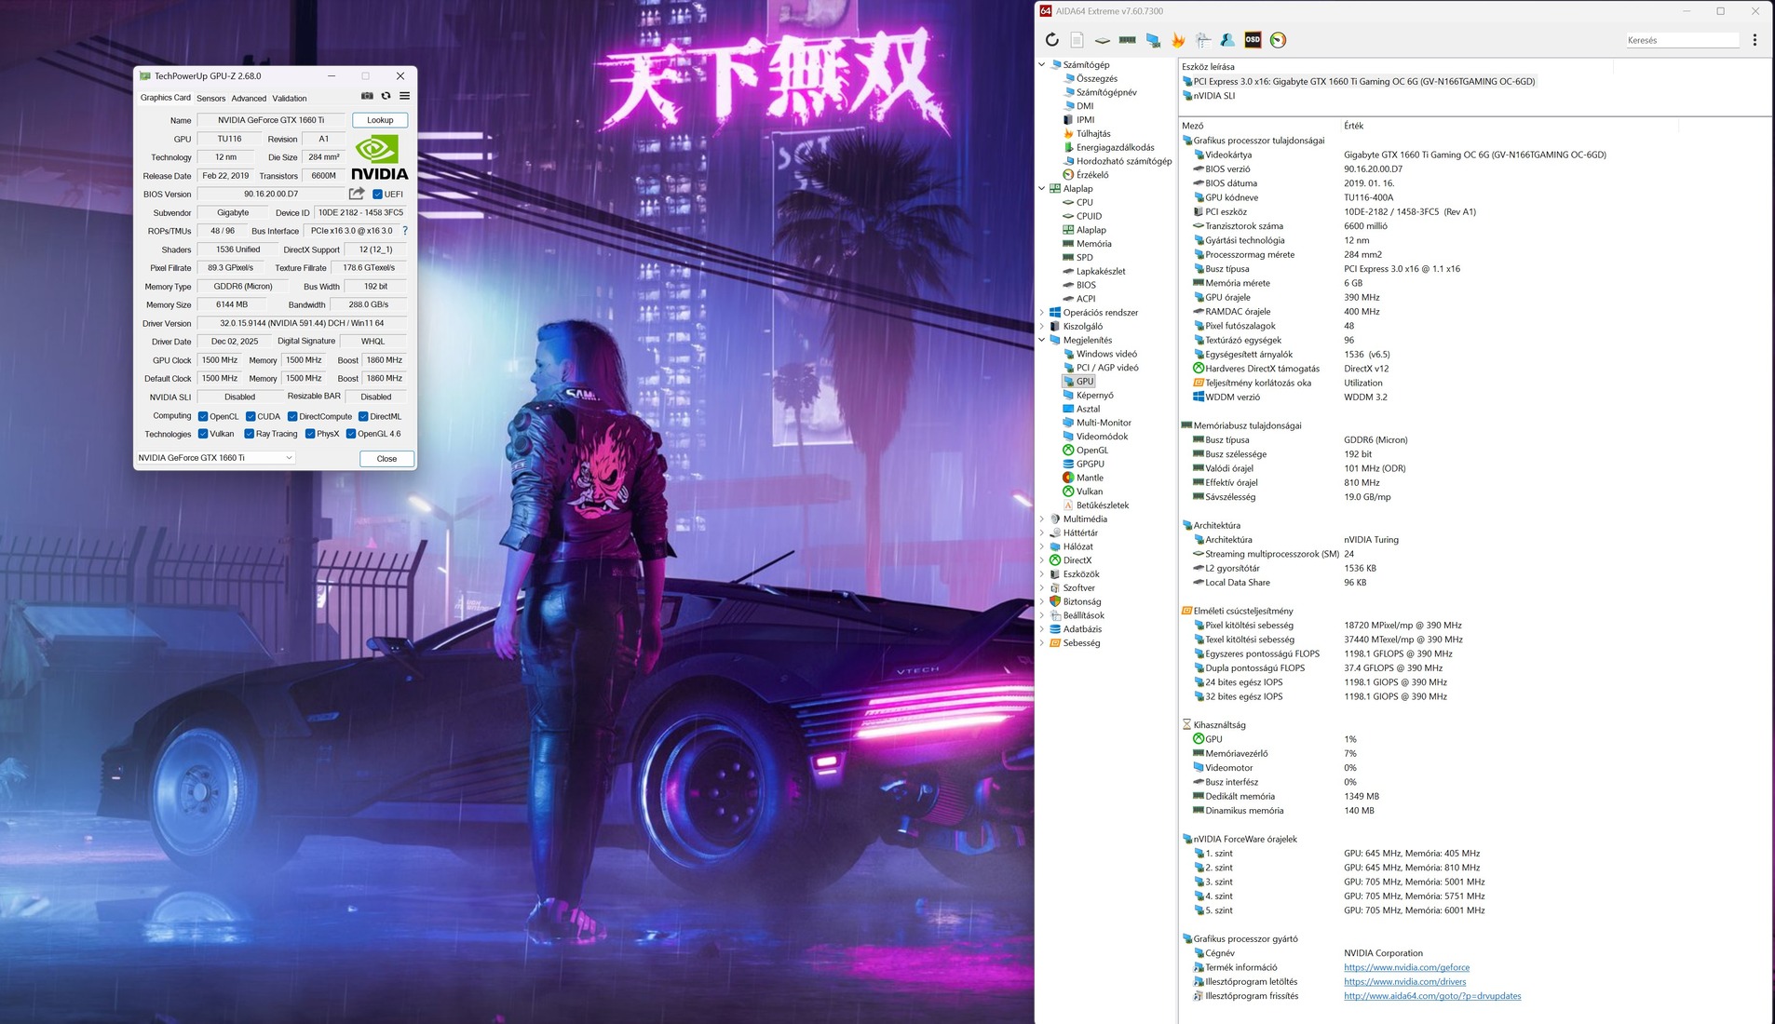Screen dimensions: 1775x1024
Task: Expand the Kiszolgáló tree node
Action: click(1042, 327)
